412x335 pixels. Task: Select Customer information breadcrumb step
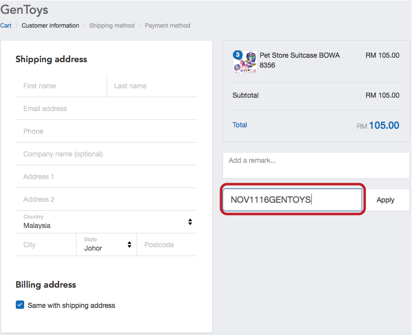tap(50, 26)
